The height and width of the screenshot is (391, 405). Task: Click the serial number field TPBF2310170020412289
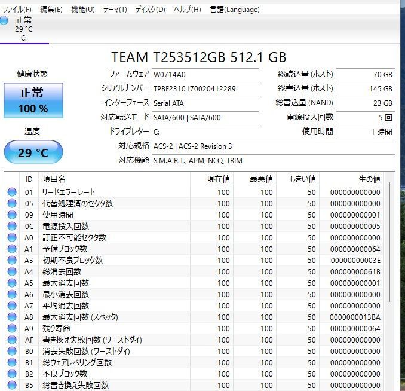click(x=205, y=89)
